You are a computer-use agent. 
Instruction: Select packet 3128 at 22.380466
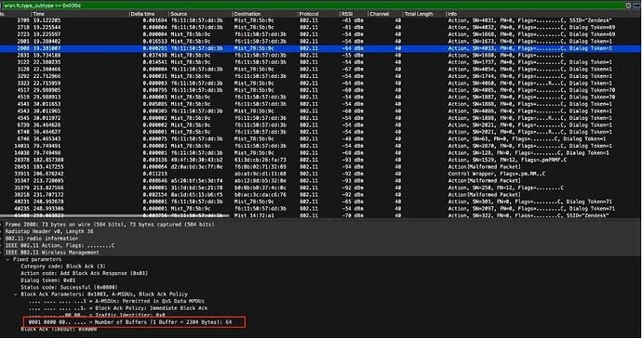pyautogui.click(x=321, y=69)
